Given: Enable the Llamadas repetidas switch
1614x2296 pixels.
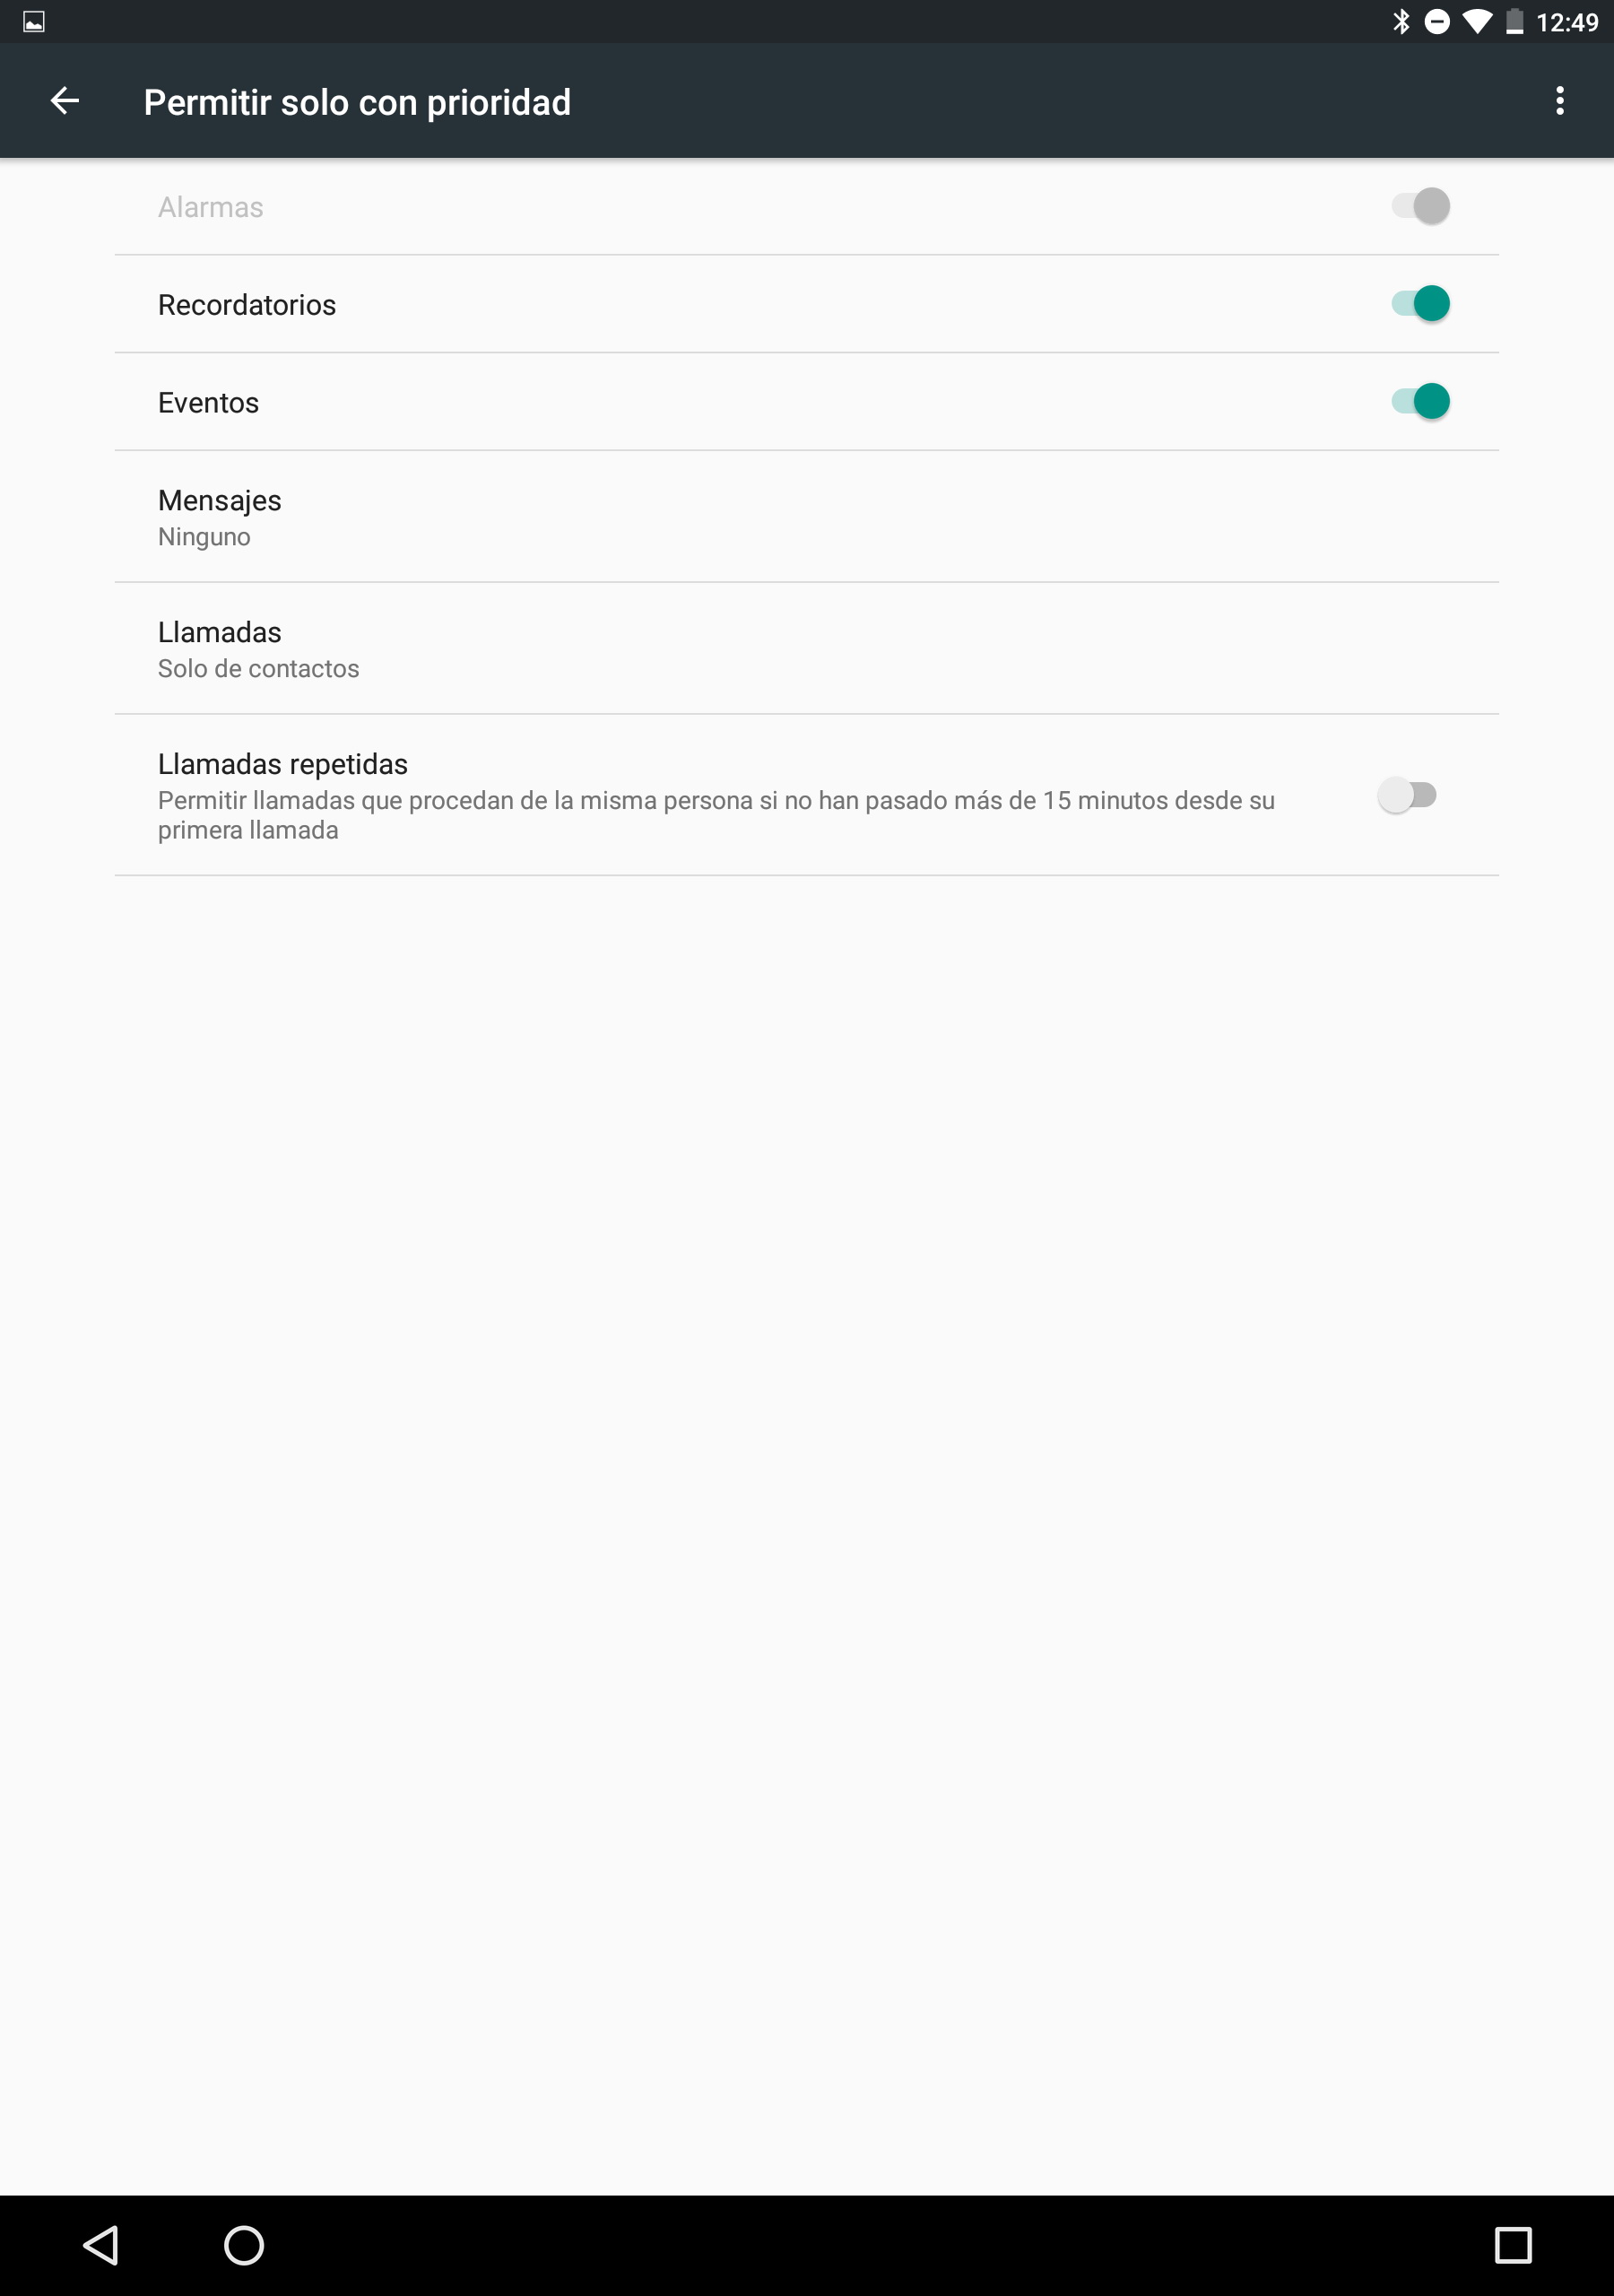Looking at the screenshot, I should 1407,796.
